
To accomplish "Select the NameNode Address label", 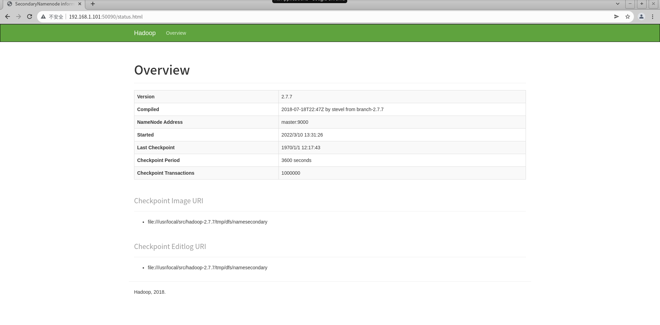I will click(160, 122).
